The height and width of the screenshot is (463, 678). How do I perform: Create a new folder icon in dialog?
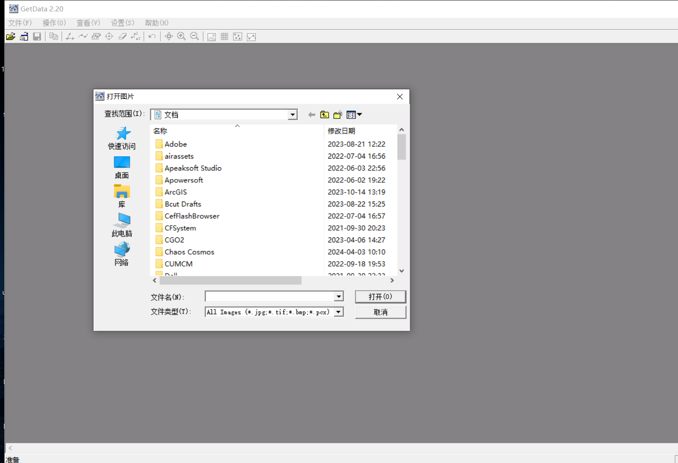[338, 115]
